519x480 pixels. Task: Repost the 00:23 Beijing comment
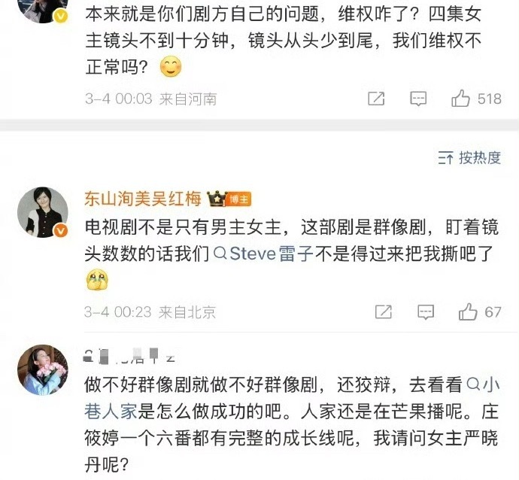tap(384, 311)
